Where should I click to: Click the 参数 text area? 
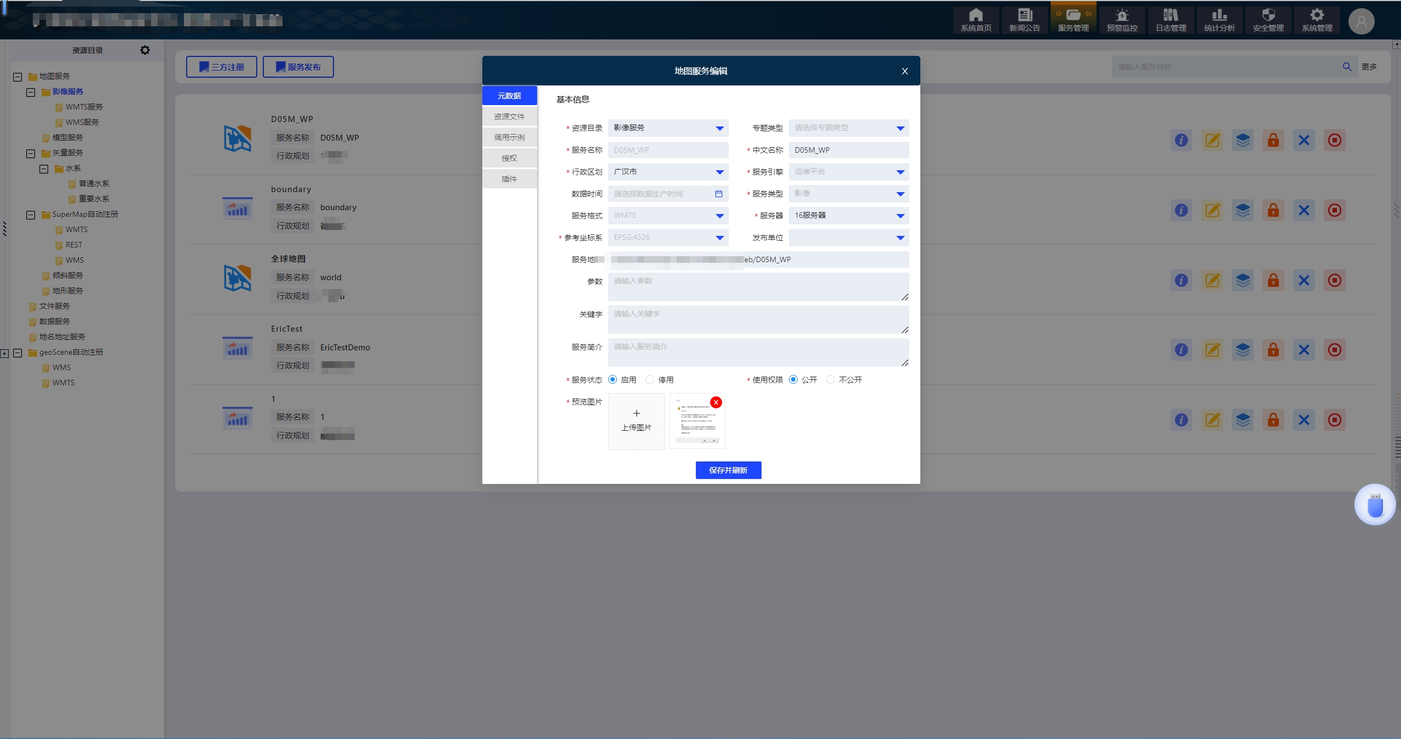click(758, 287)
